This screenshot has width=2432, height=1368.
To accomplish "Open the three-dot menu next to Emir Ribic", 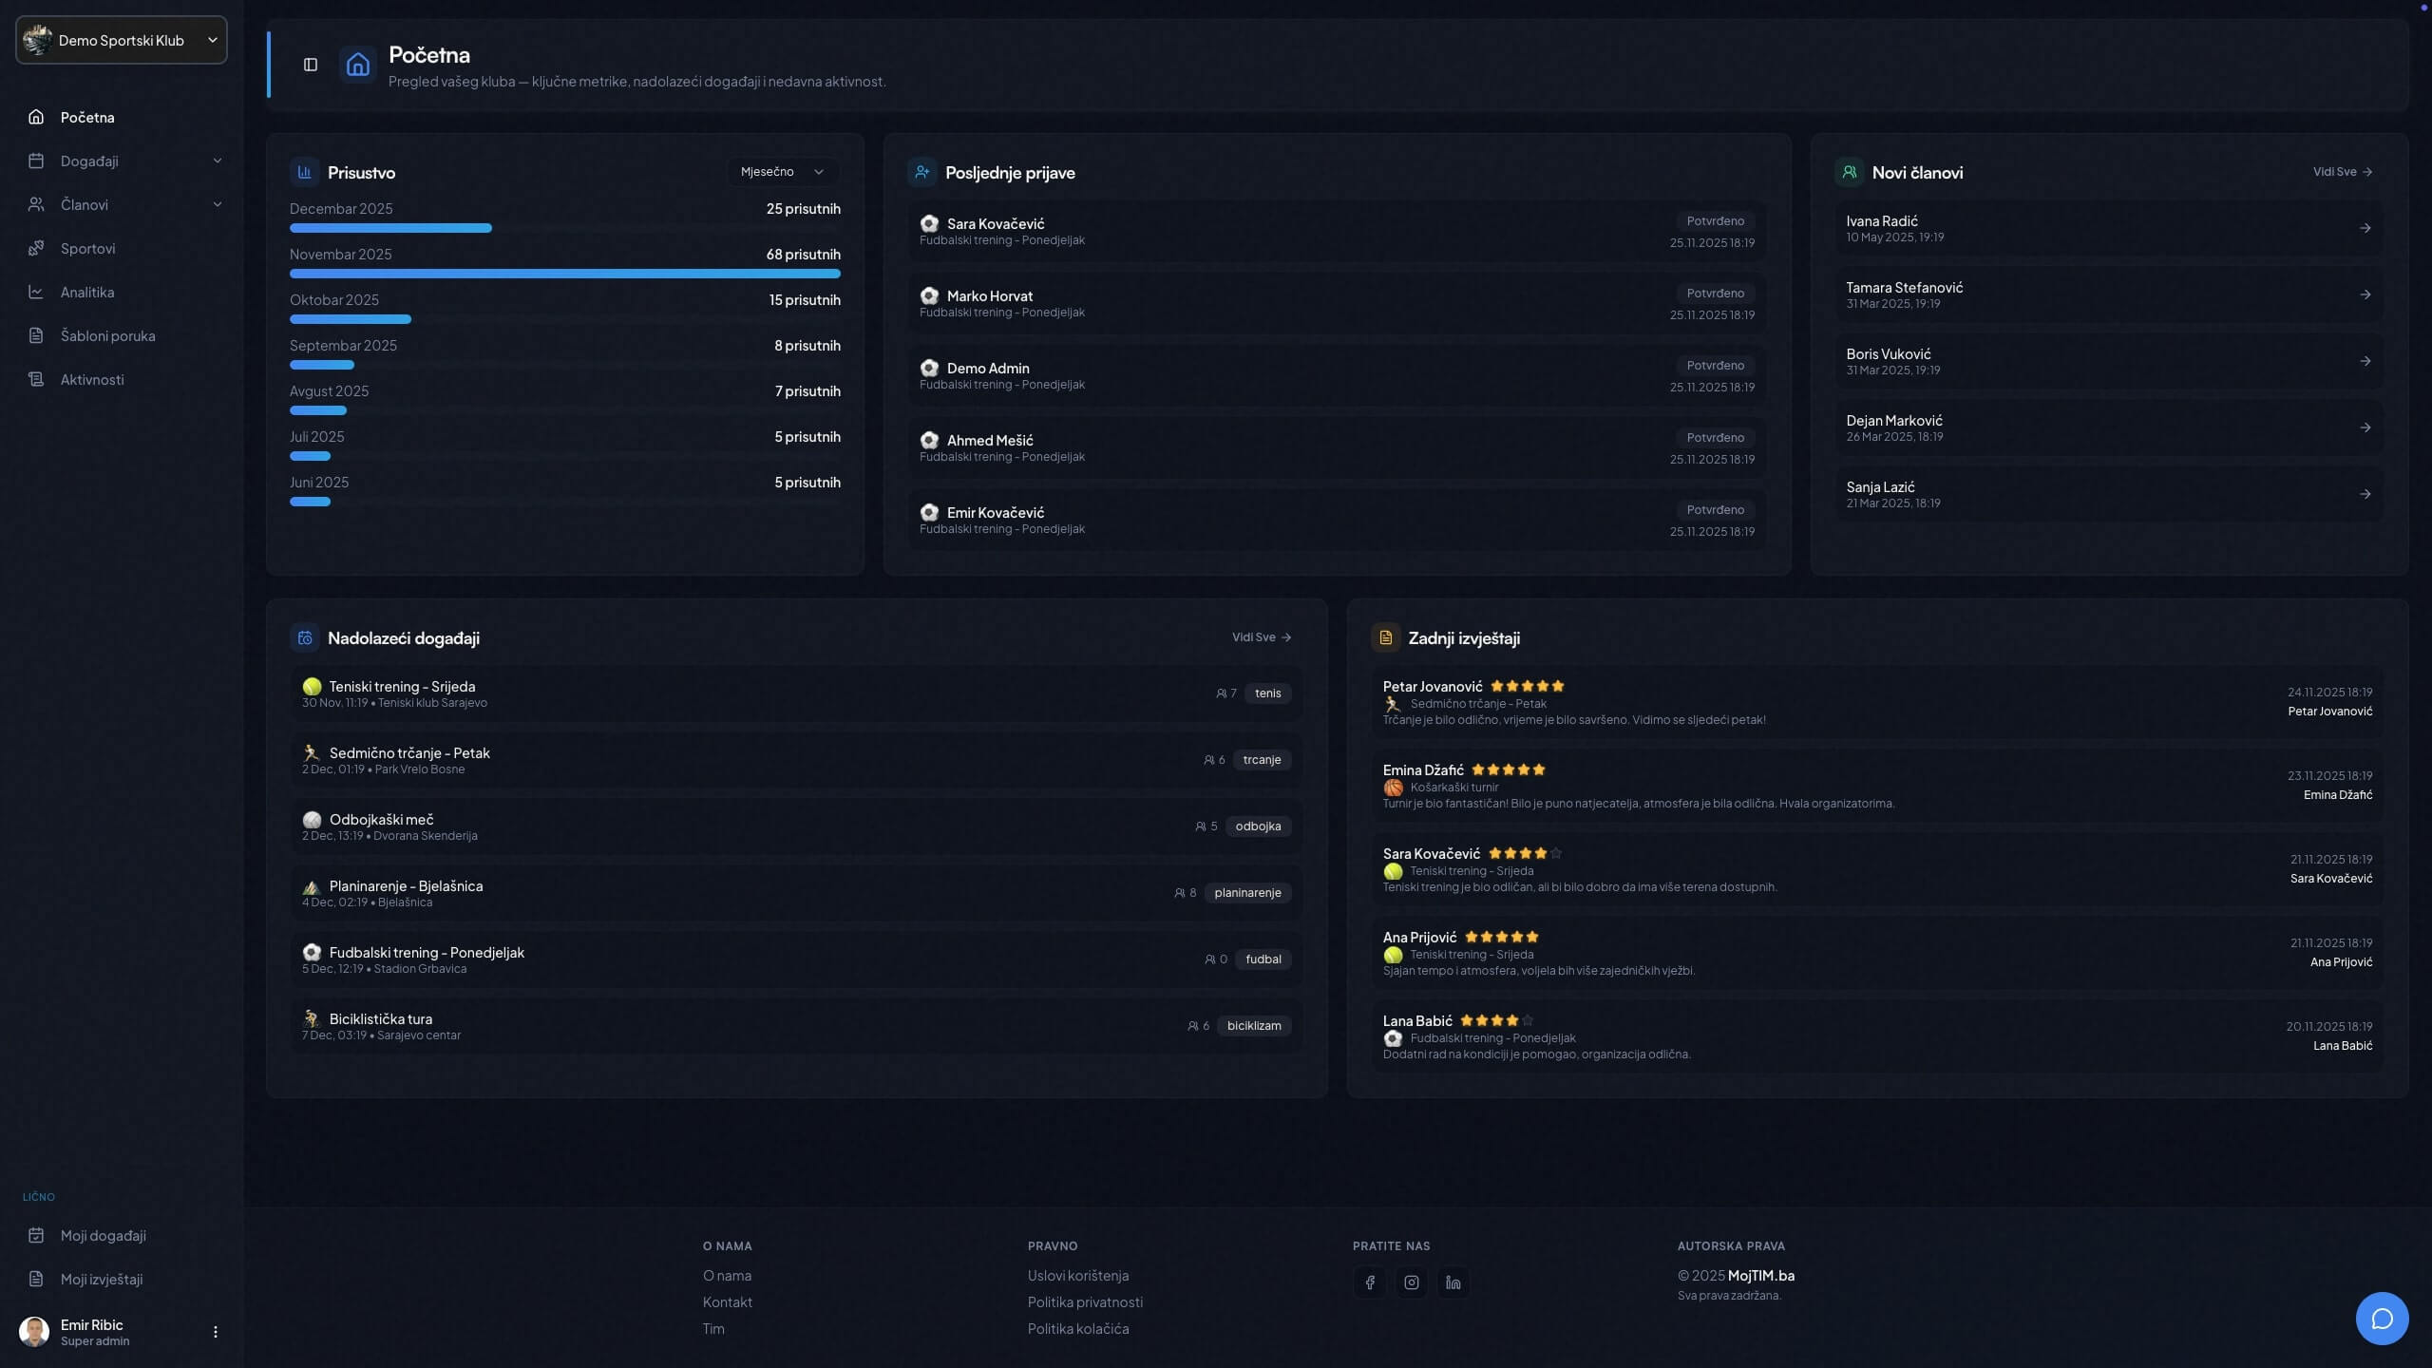I will click(x=216, y=1331).
